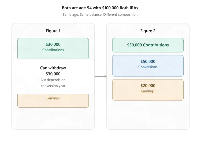Image resolution: width=201 pixels, height=141 pixels.
Task: Click the bold "Can withdraw" heading
Action: (53, 68)
